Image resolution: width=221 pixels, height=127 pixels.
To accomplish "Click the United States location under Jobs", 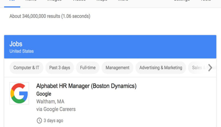I will pos(22,51).
